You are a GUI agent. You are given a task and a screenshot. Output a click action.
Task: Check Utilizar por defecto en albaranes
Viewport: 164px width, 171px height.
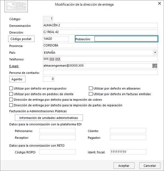pos(91,88)
